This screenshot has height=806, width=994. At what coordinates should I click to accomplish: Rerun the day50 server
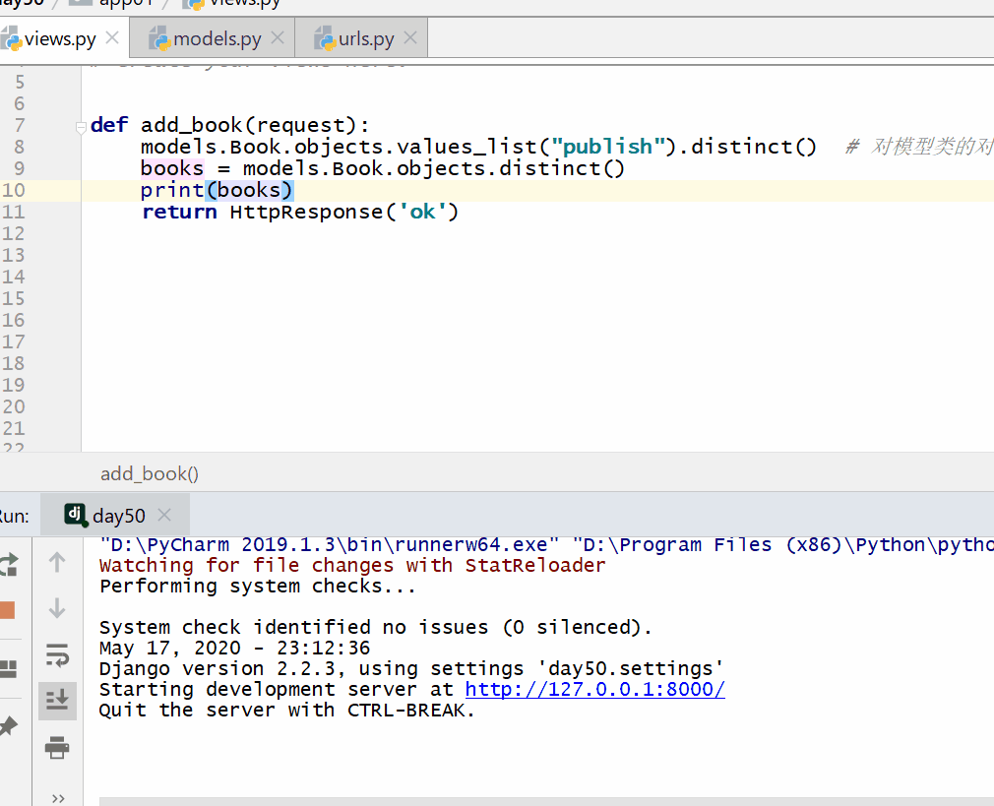8,563
